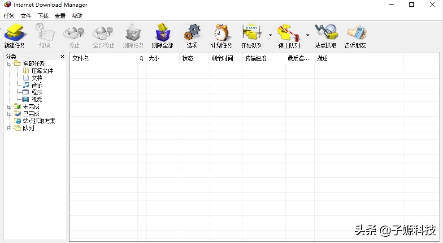Click the 全部停止 (stop all) toolbar icon
Screen dimensions: 443x243
(x=104, y=32)
